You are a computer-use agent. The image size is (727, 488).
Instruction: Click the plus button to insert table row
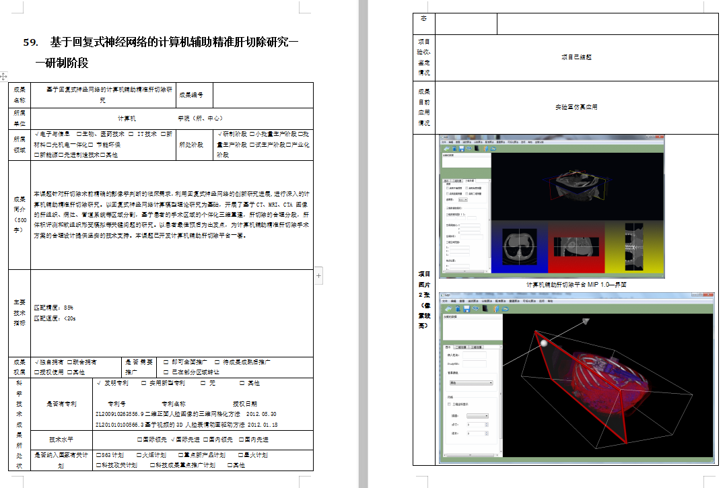(x=319, y=275)
